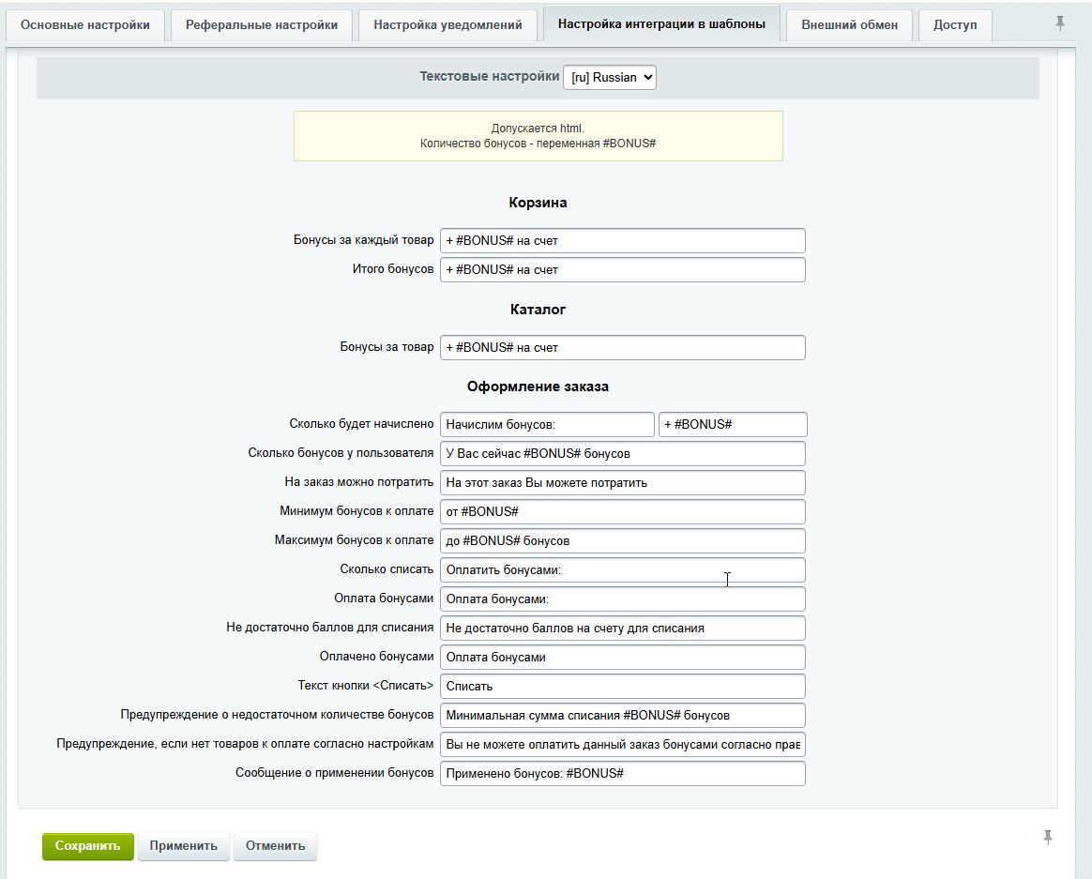Open the Реферальные настройки tab
This screenshot has width=1092, height=879.
pyautogui.click(x=261, y=25)
